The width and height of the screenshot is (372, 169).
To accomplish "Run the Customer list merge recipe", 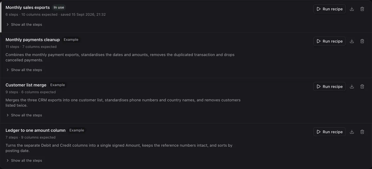I will click(x=329, y=86).
